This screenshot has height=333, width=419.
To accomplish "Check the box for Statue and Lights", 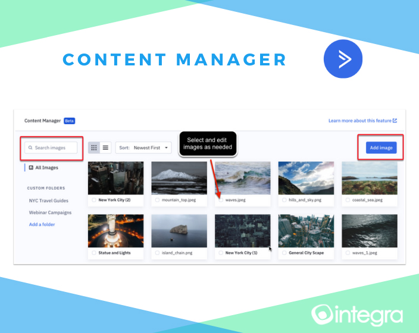I will click(x=93, y=253).
